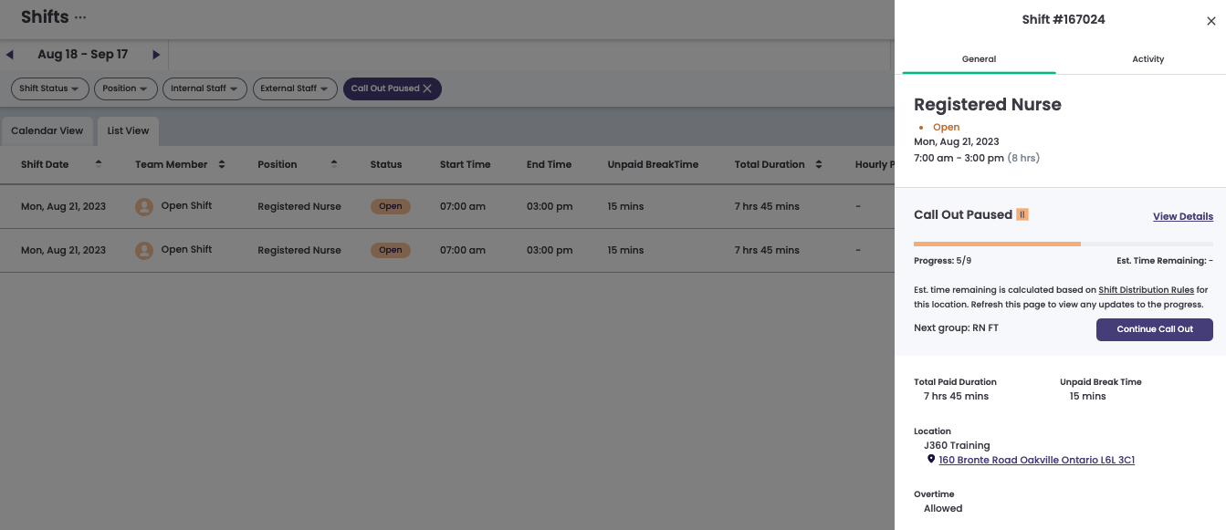Go to previous date range arrow
The height and width of the screenshot is (530, 1226).
tap(10, 55)
